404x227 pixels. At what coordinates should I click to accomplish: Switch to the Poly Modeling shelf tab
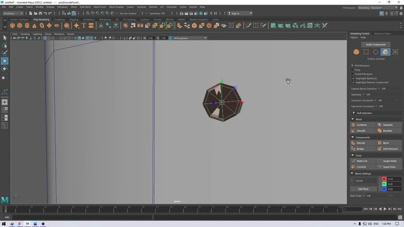coord(41,20)
